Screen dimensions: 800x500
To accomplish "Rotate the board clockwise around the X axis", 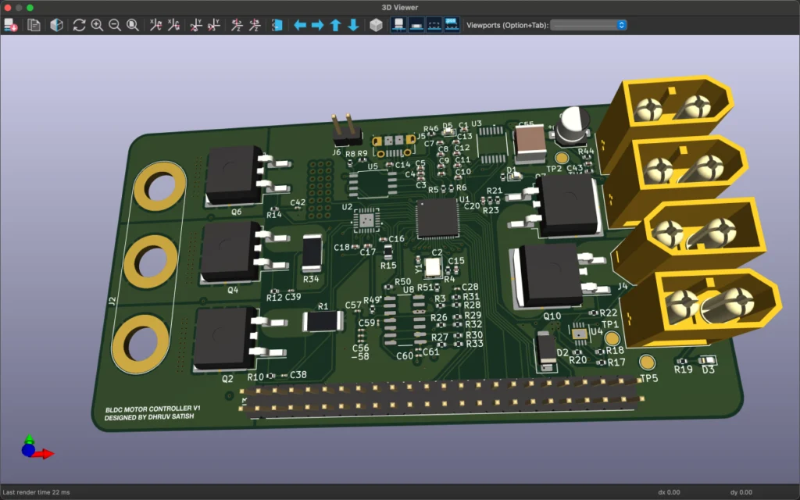I will (x=155, y=25).
